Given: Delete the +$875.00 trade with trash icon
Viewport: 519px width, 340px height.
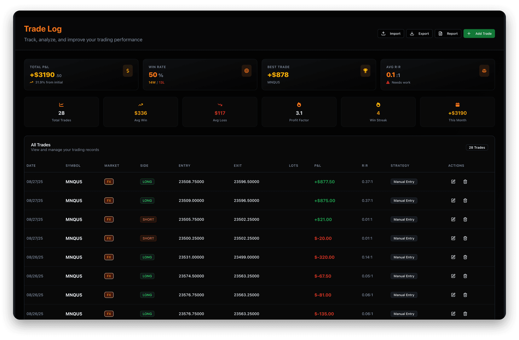Looking at the screenshot, I should 465,201.
